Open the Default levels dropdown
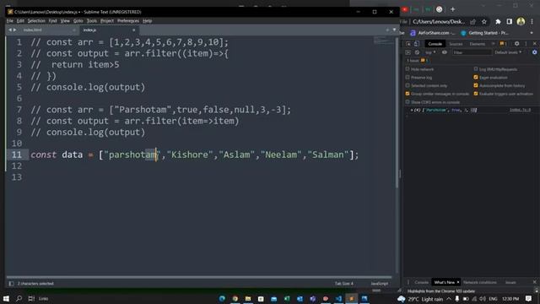The height and width of the screenshot is (304, 540). coord(508,52)
